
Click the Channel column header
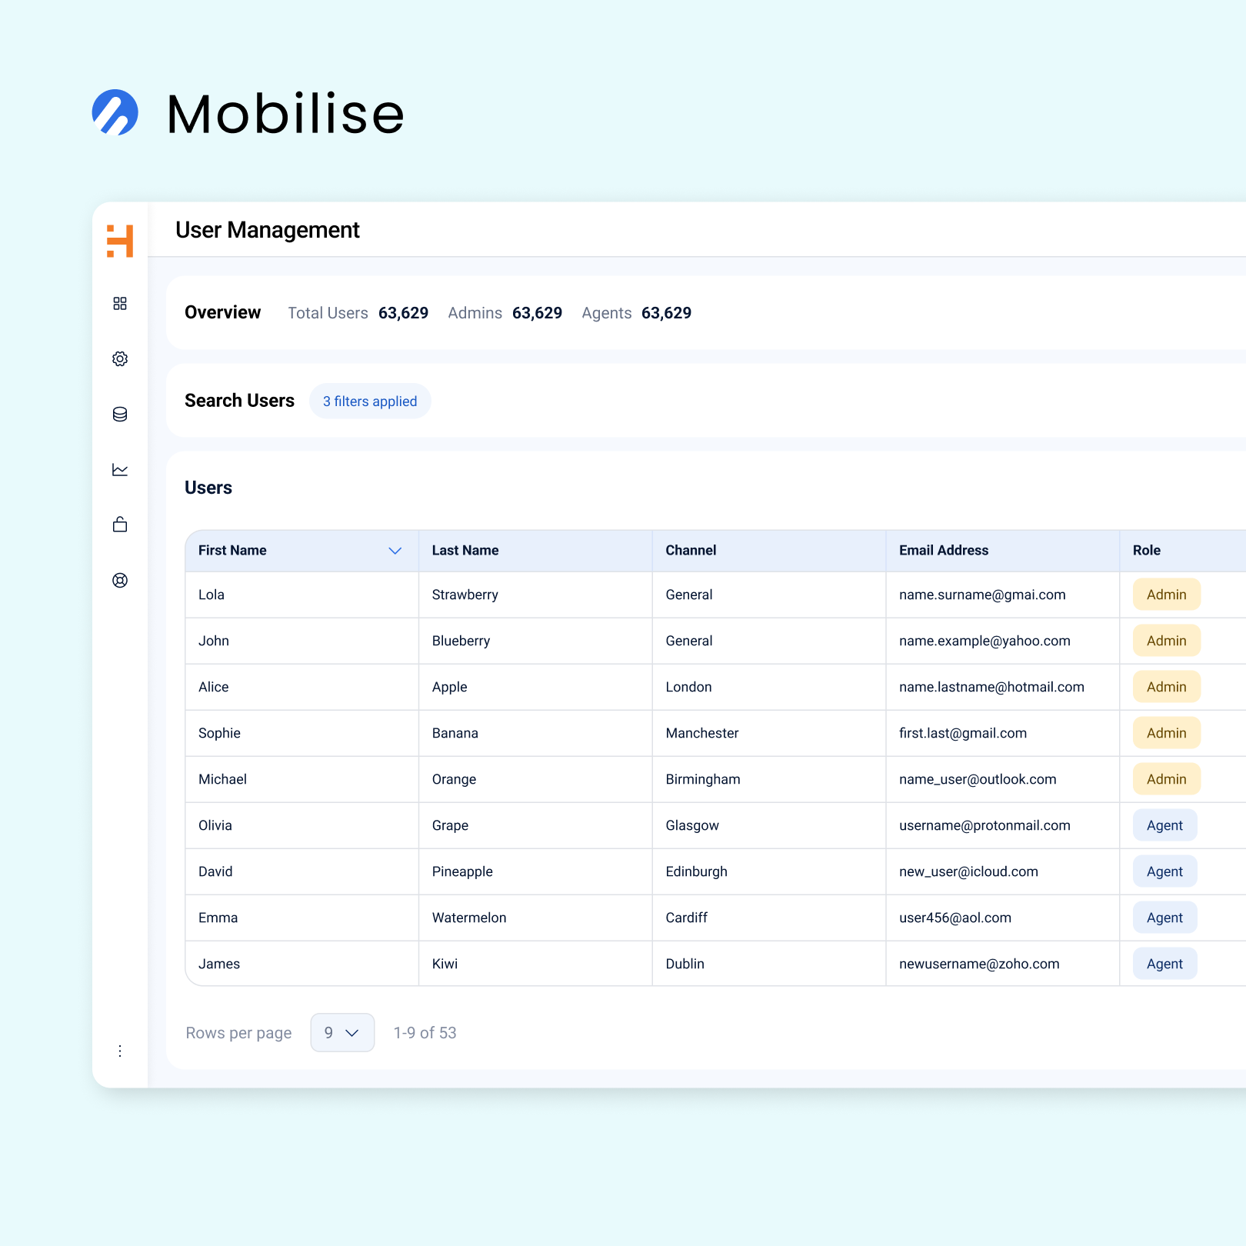pyautogui.click(x=691, y=551)
